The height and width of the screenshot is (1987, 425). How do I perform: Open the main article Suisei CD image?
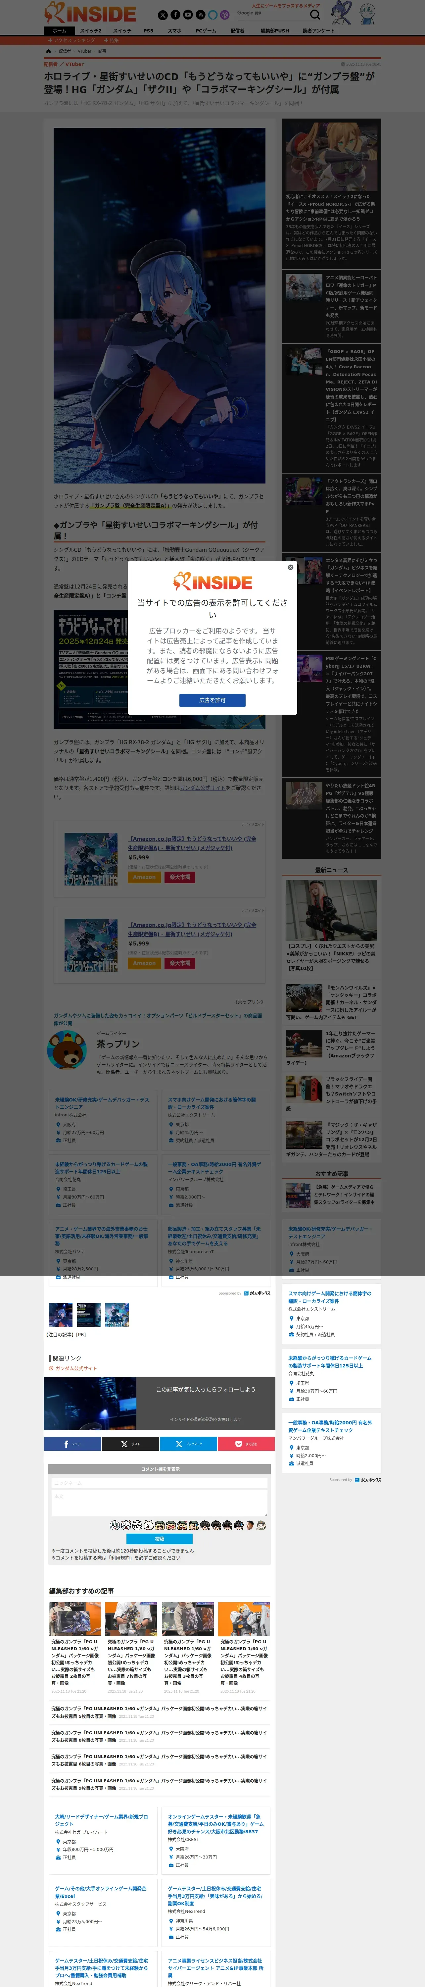(x=160, y=305)
